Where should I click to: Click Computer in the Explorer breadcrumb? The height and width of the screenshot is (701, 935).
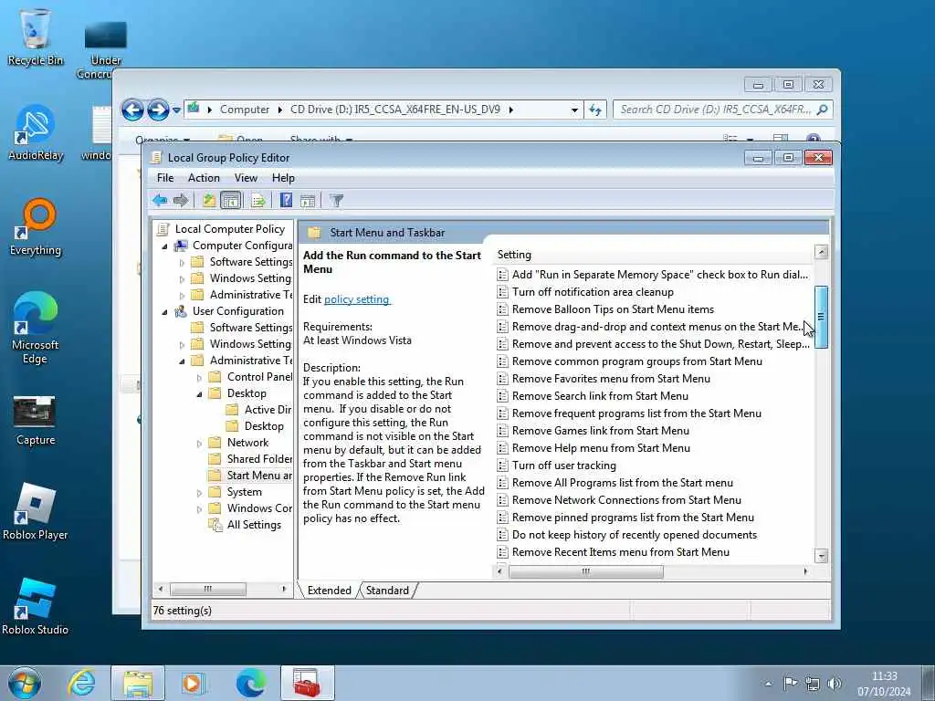[245, 110]
